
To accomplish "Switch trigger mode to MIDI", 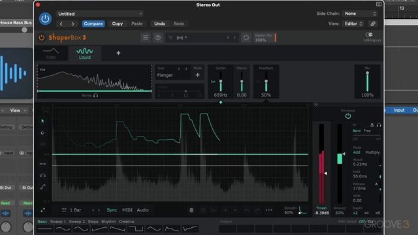I will (127, 210).
